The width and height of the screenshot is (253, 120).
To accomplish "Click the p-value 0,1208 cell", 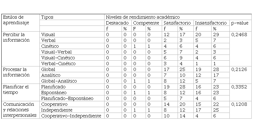I will pos(240,110).
